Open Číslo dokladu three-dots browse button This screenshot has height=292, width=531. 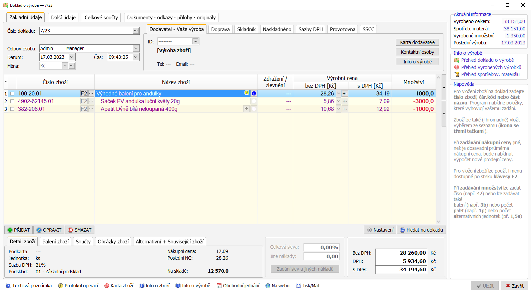point(135,31)
